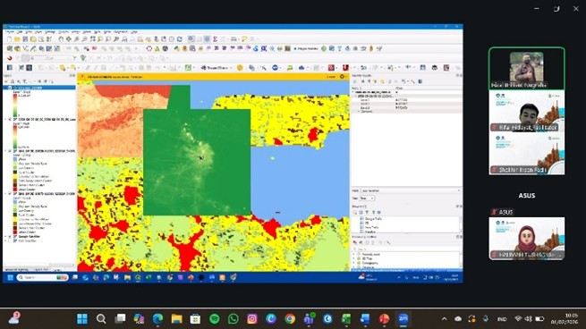This screenshot has height=329, width=586.
Task: Open the Mode dropdown in Identify Results
Action: tap(411, 190)
